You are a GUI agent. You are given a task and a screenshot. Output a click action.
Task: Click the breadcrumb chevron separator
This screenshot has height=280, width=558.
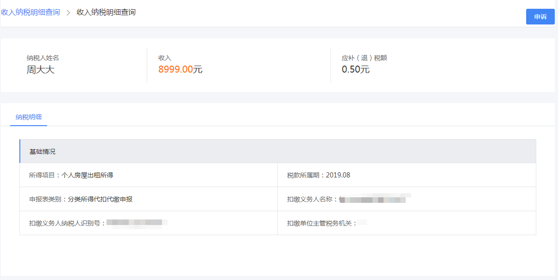tap(68, 12)
